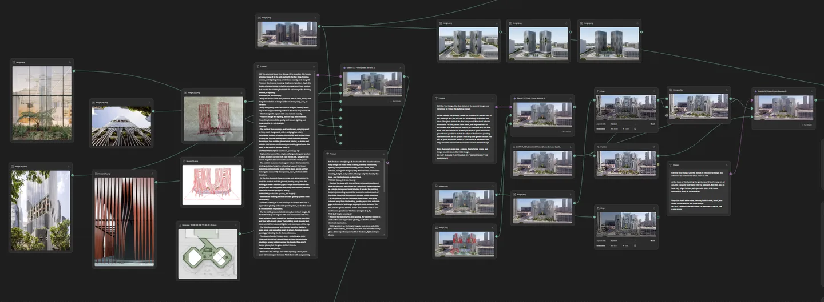Screen dimensions: 824x302
Task: Open menu of site plan snapshot node
Action: click(236, 225)
